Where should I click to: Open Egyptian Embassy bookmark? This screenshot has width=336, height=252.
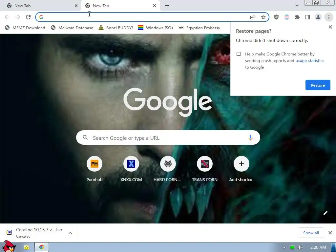(x=199, y=28)
